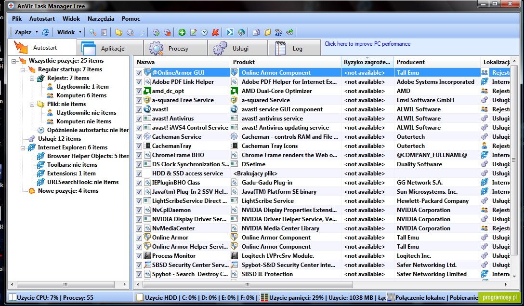The height and width of the screenshot is (306, 524).
Task: Toggle the Process Monitor checkbox
Action: (x=139, y=256)
